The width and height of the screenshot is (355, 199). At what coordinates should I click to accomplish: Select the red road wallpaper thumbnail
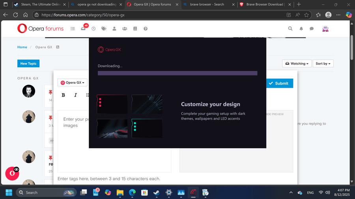coord(112,128)
